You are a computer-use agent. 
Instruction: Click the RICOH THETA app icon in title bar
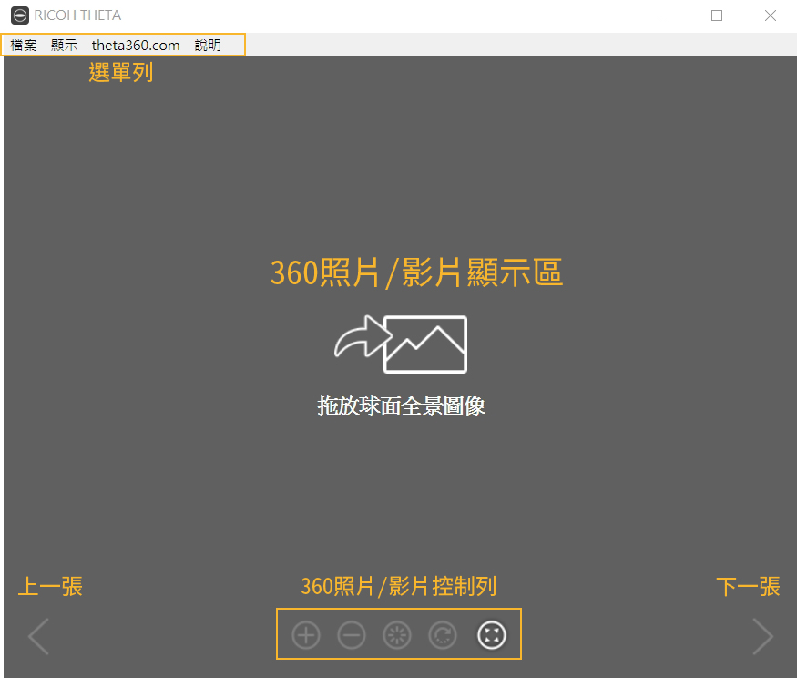19,15
